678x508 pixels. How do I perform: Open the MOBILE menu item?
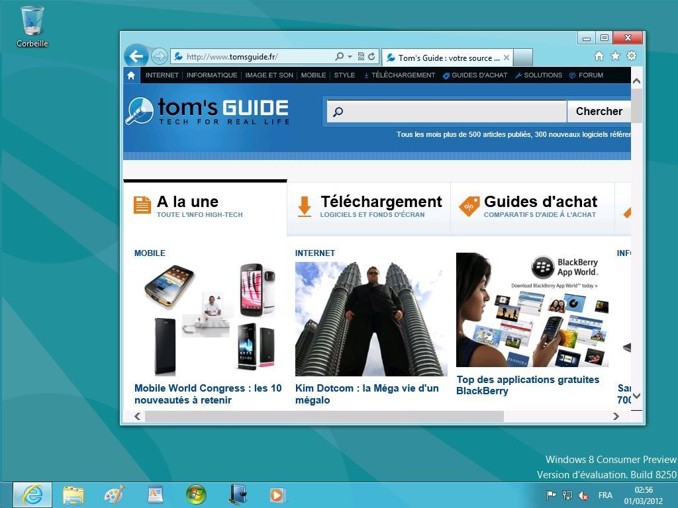pos(313,75)
